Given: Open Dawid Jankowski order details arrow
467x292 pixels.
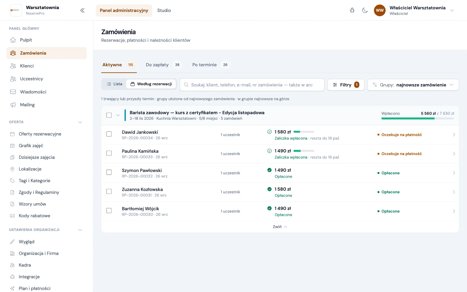Looking at the screenshot, I should (454, 135).
